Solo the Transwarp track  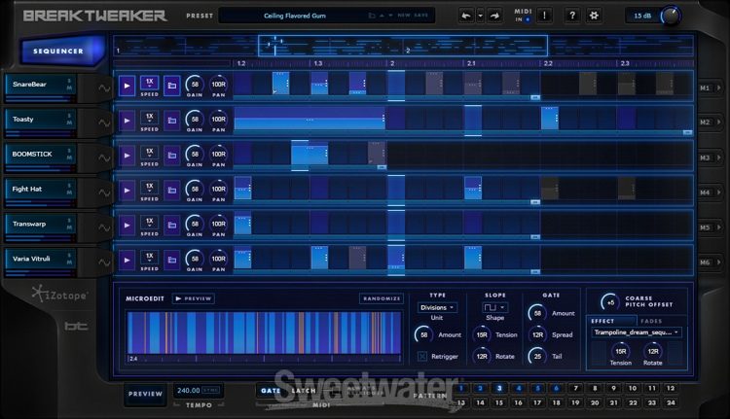click(69, 221)
